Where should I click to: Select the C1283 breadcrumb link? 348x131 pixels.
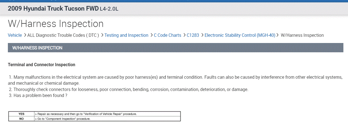click(x=193, y=35)
